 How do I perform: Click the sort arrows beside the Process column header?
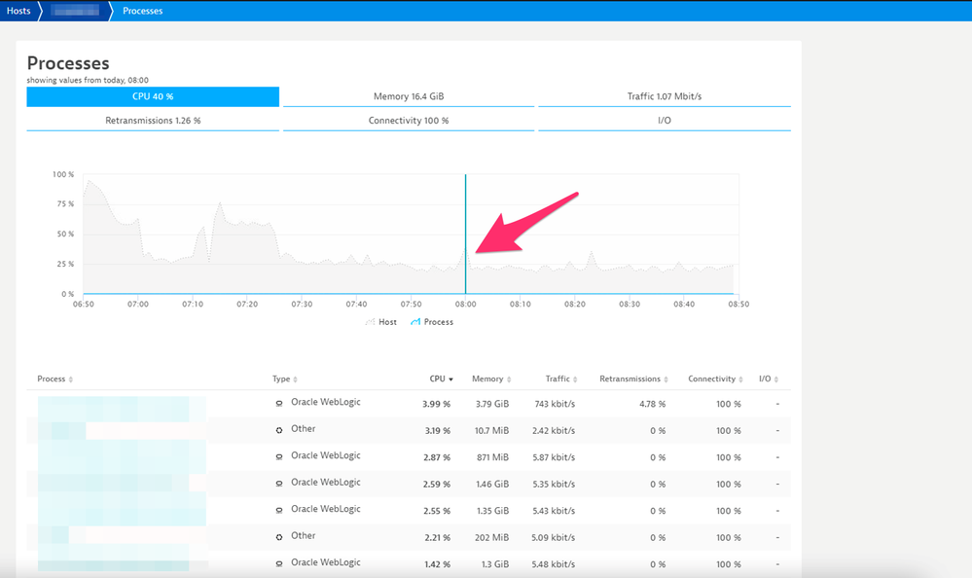coord(71,379)
